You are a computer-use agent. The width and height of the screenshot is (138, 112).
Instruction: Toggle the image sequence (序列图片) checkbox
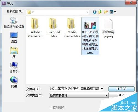click(x=51, y=108)
